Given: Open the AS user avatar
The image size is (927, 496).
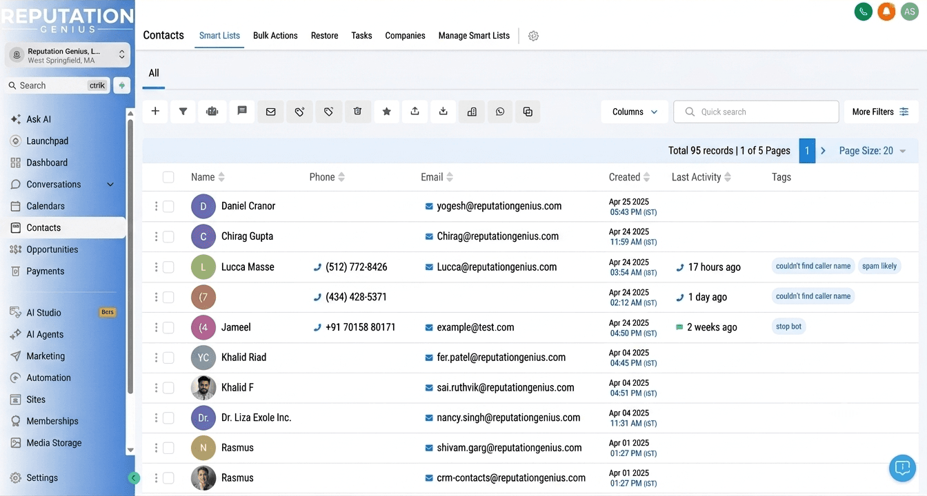Looking at the screenshot, I should click(x=910, y=11).
